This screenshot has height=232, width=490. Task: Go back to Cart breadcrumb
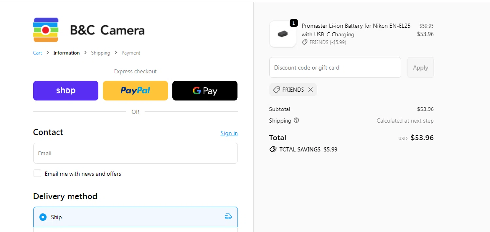[x=38, y=53]
